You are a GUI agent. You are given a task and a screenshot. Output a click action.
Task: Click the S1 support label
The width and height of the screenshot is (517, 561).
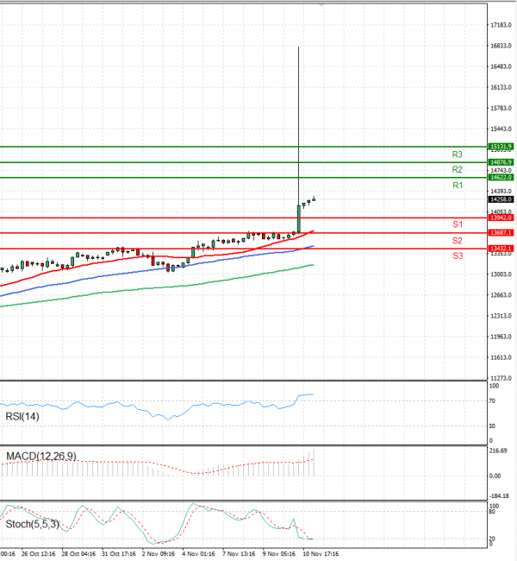tap(458, 224)
